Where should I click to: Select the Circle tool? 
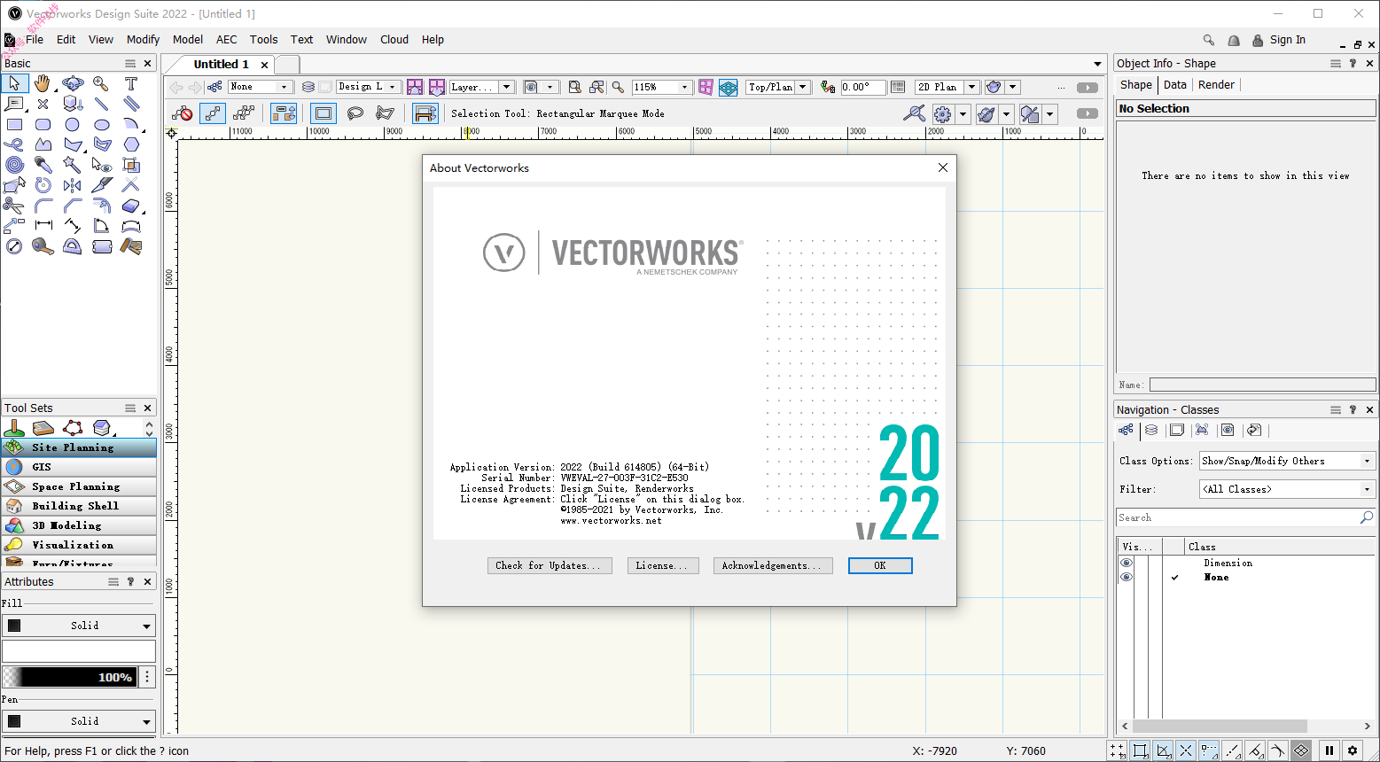pyautogui.click(x=73, y=125)
